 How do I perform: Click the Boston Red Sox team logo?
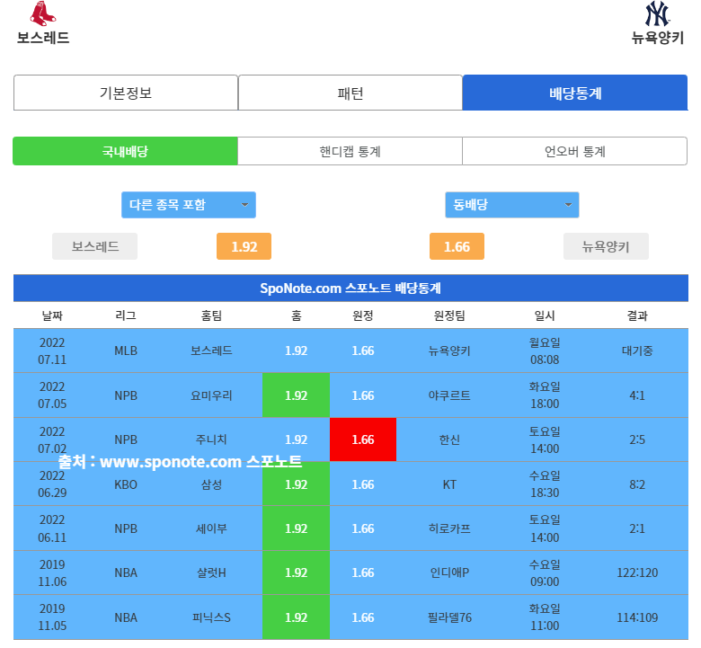pyautogui.click(x=41, y=13)
